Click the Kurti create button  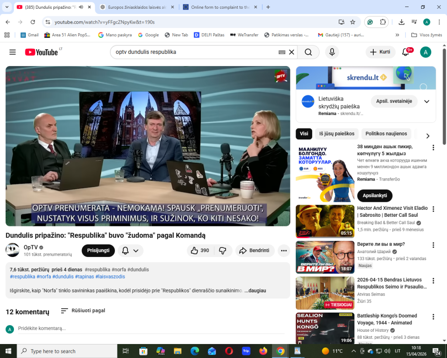click(x=380, y=52)
